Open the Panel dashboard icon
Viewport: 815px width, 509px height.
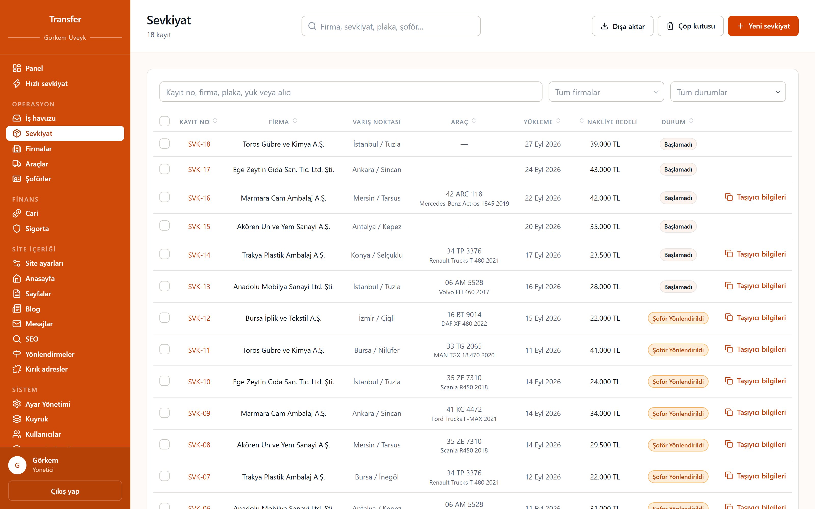point(17,68)
